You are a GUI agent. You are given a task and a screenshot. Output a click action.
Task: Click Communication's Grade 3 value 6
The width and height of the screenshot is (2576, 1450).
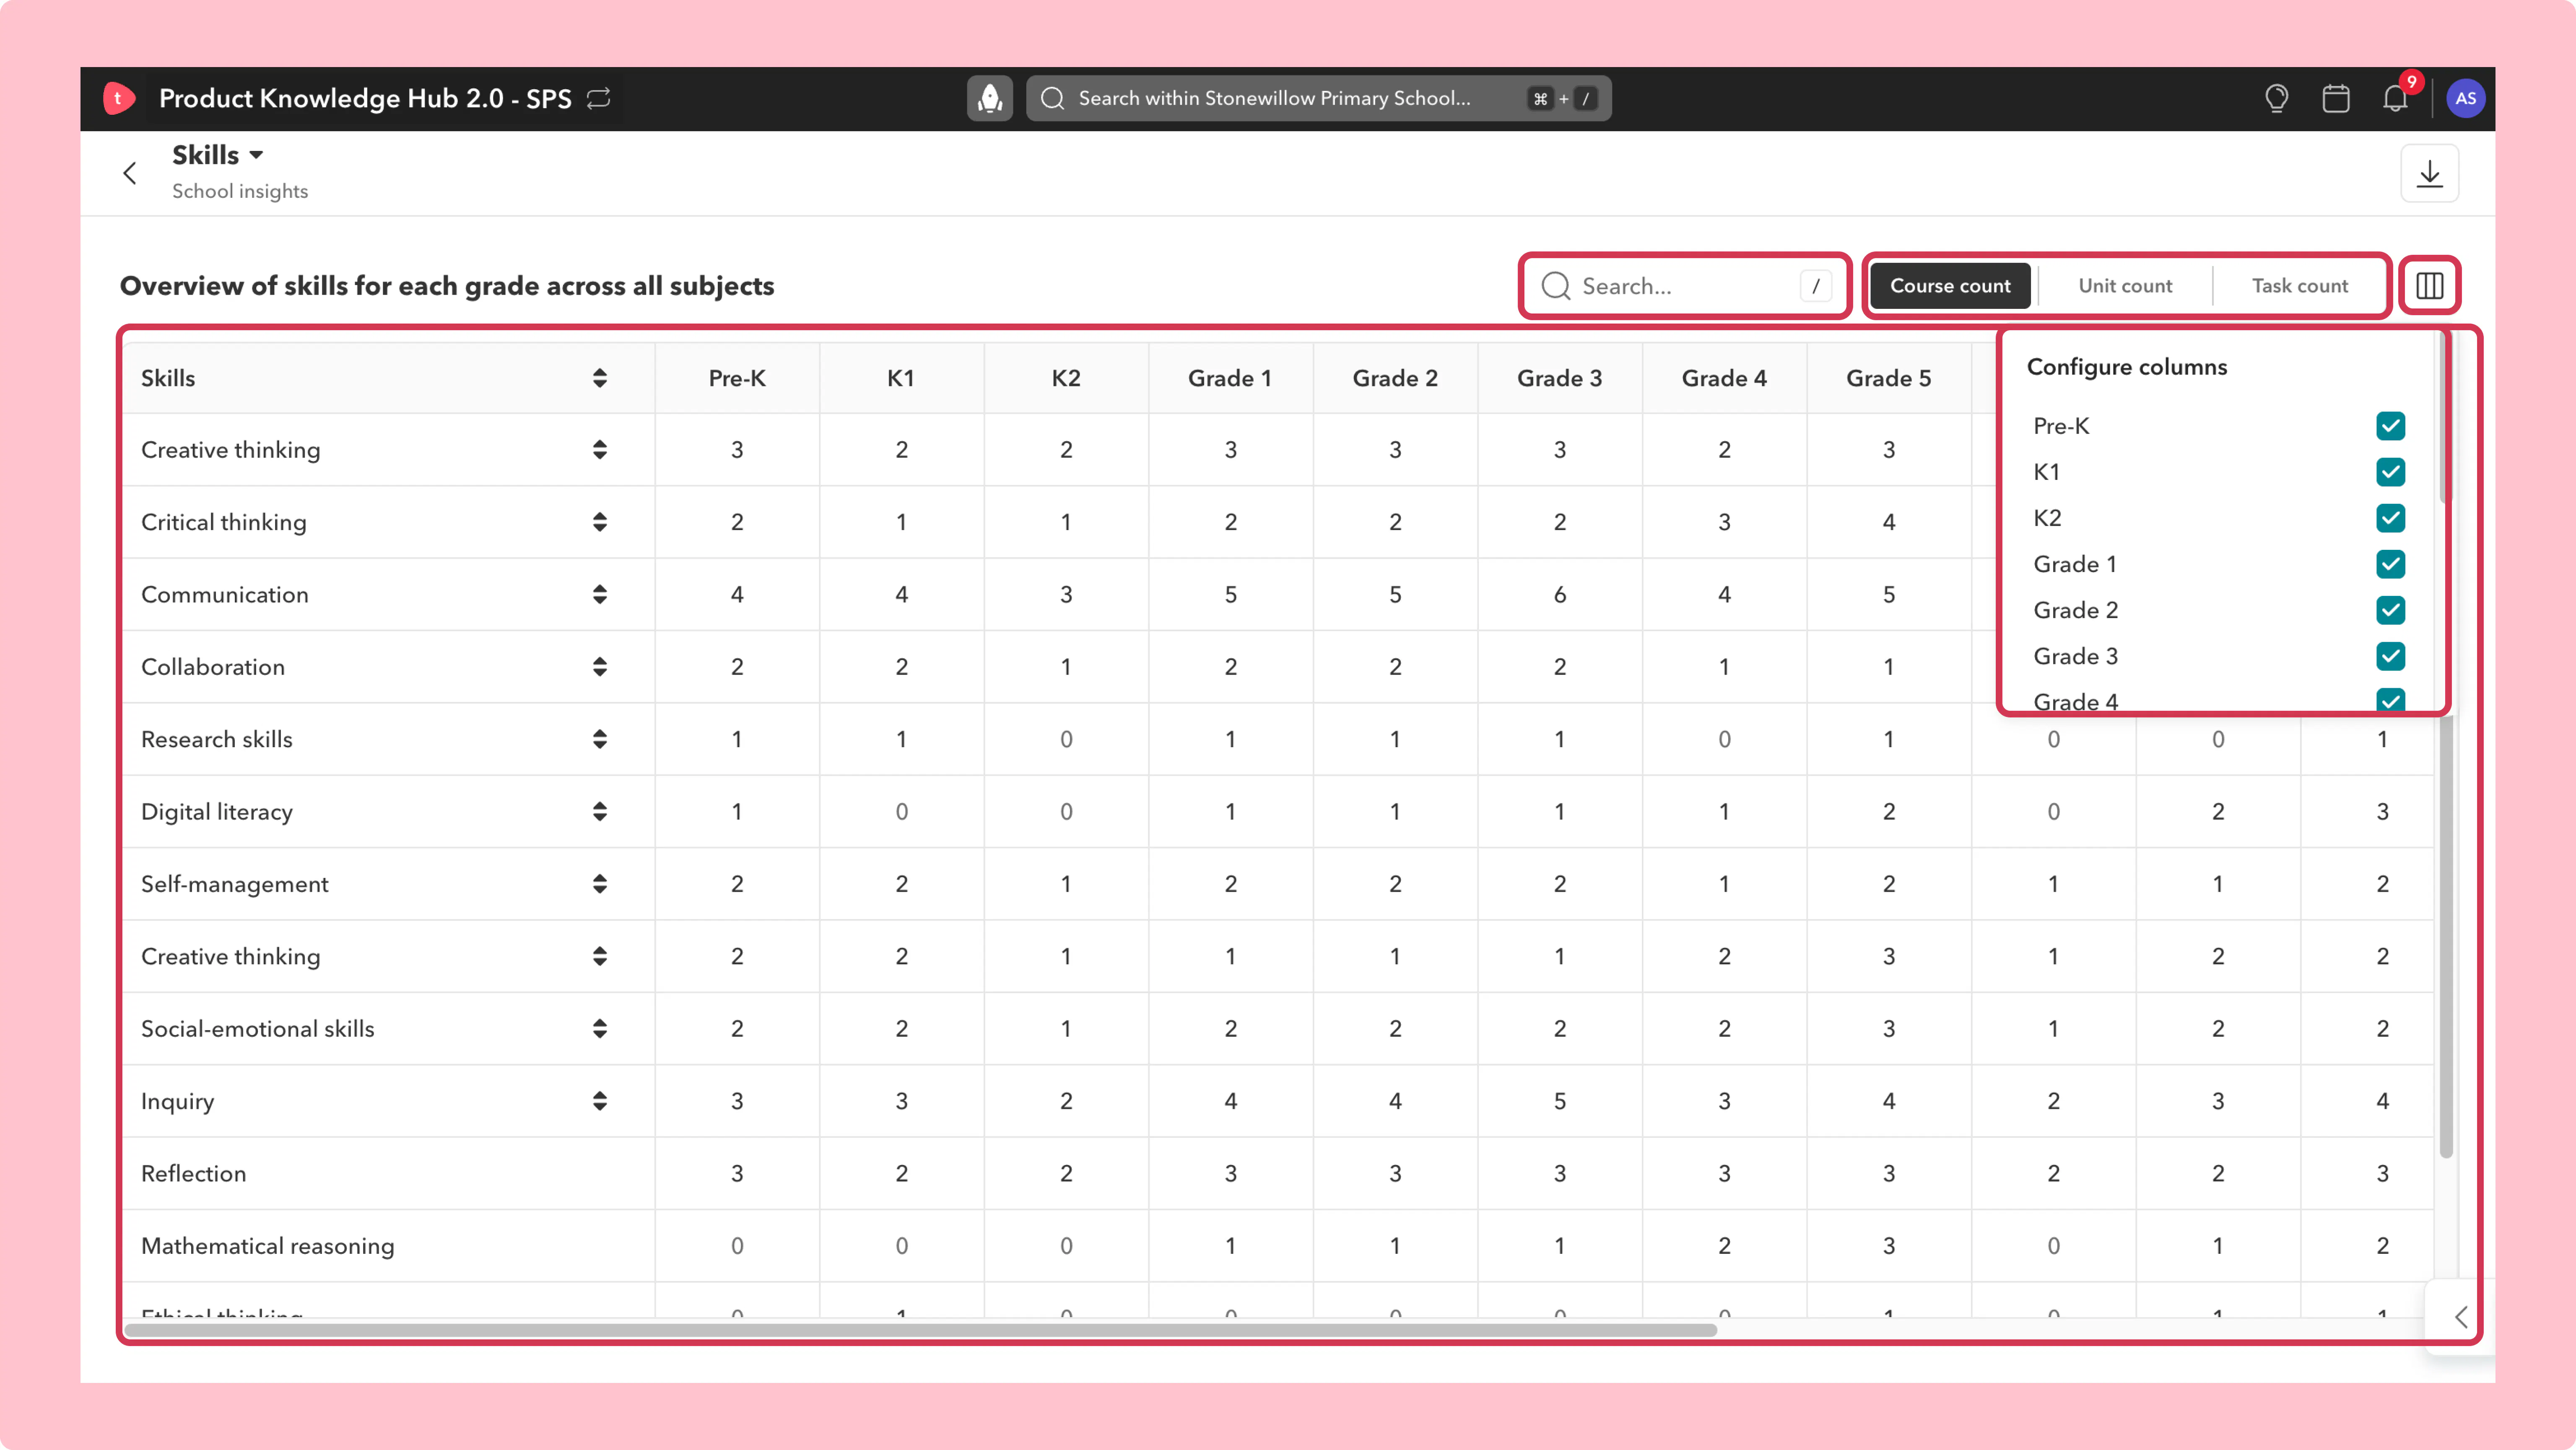point(1560,595)
